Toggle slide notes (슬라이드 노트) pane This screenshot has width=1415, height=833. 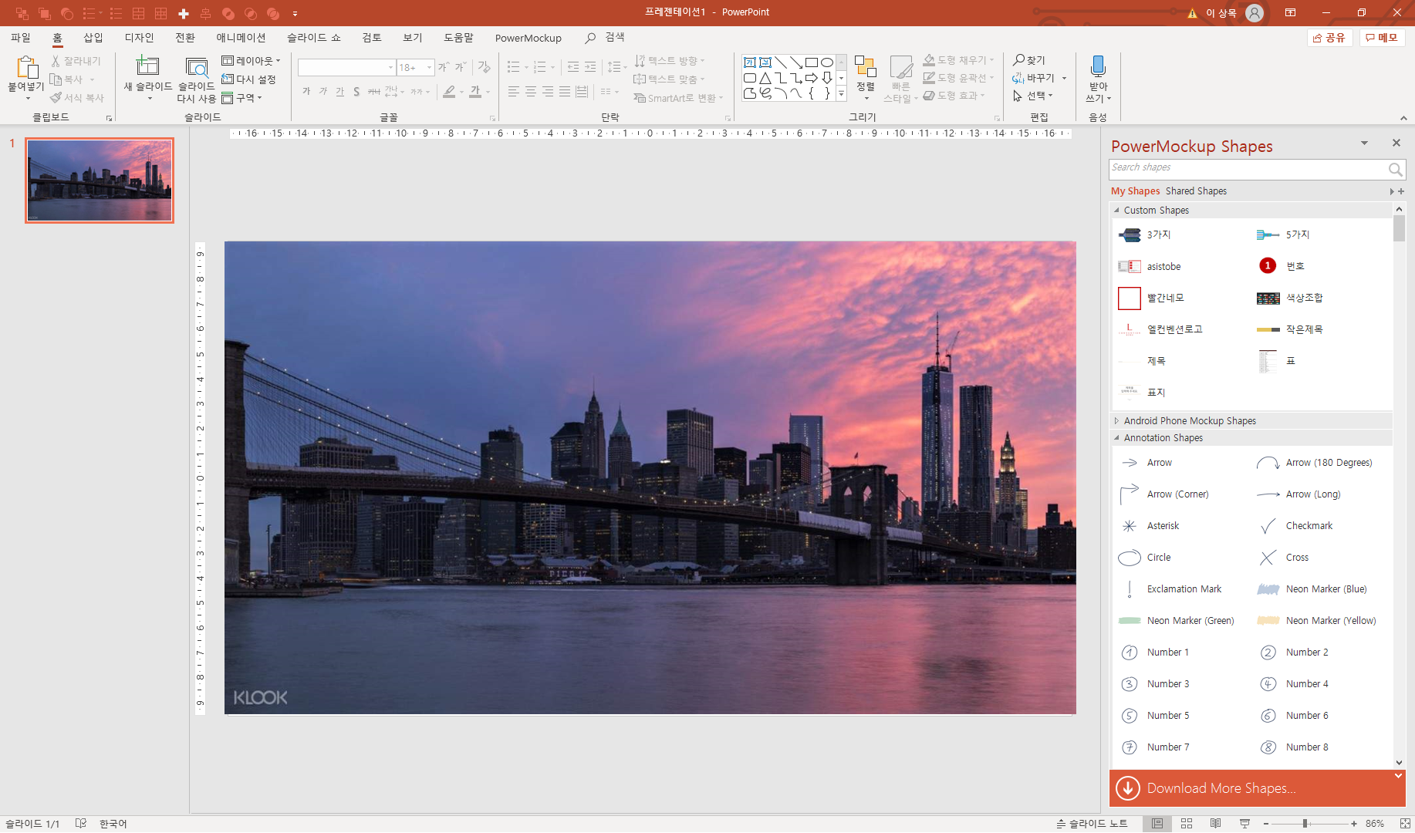(1092, 824)
